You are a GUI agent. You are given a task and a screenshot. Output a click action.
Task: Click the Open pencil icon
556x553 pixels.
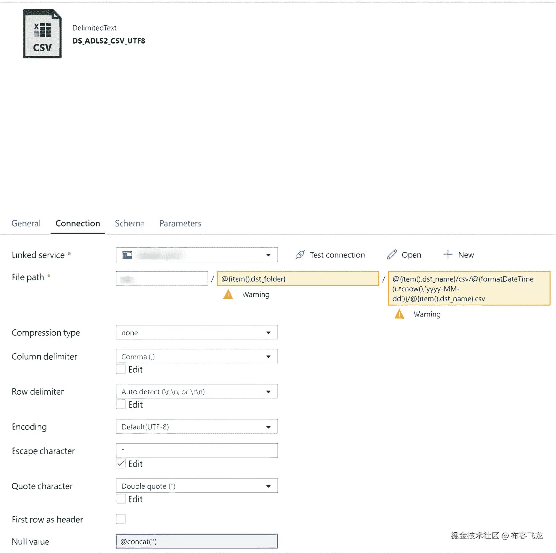click(392, 255)
